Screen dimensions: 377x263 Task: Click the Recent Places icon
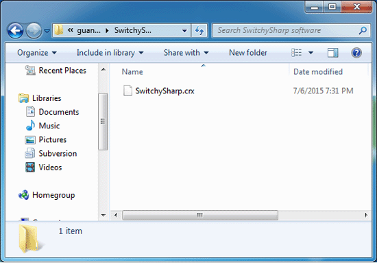tap(30, 70)
